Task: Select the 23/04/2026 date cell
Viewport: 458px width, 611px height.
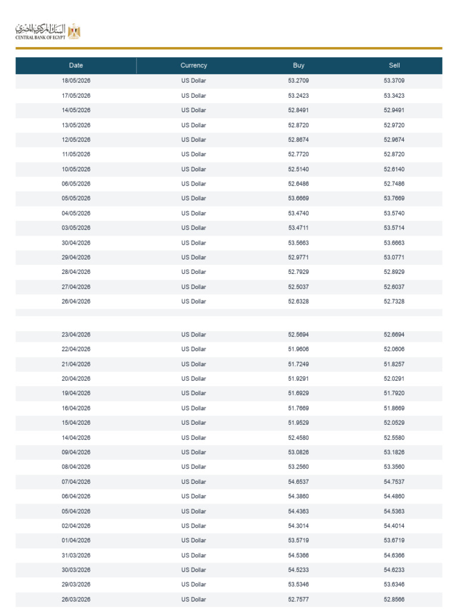Action: click(x=76, y=335)
